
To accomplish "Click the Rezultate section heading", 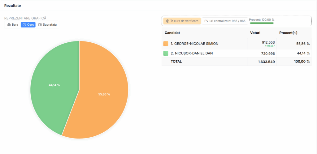I will 12,6.
